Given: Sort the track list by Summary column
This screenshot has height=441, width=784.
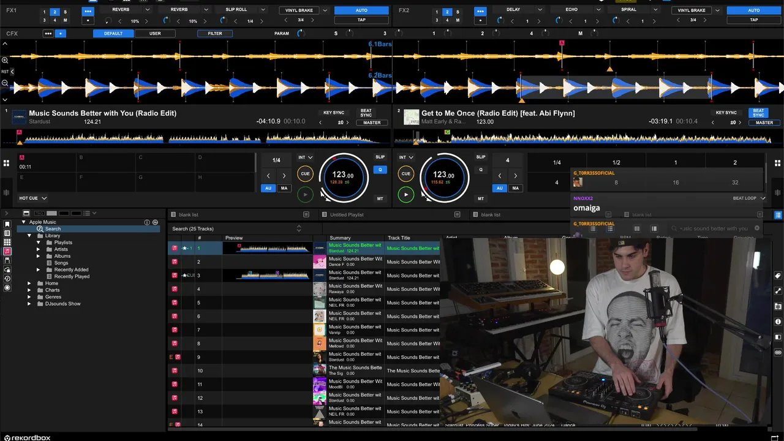Looking at the screenshot, I should 340,238.
